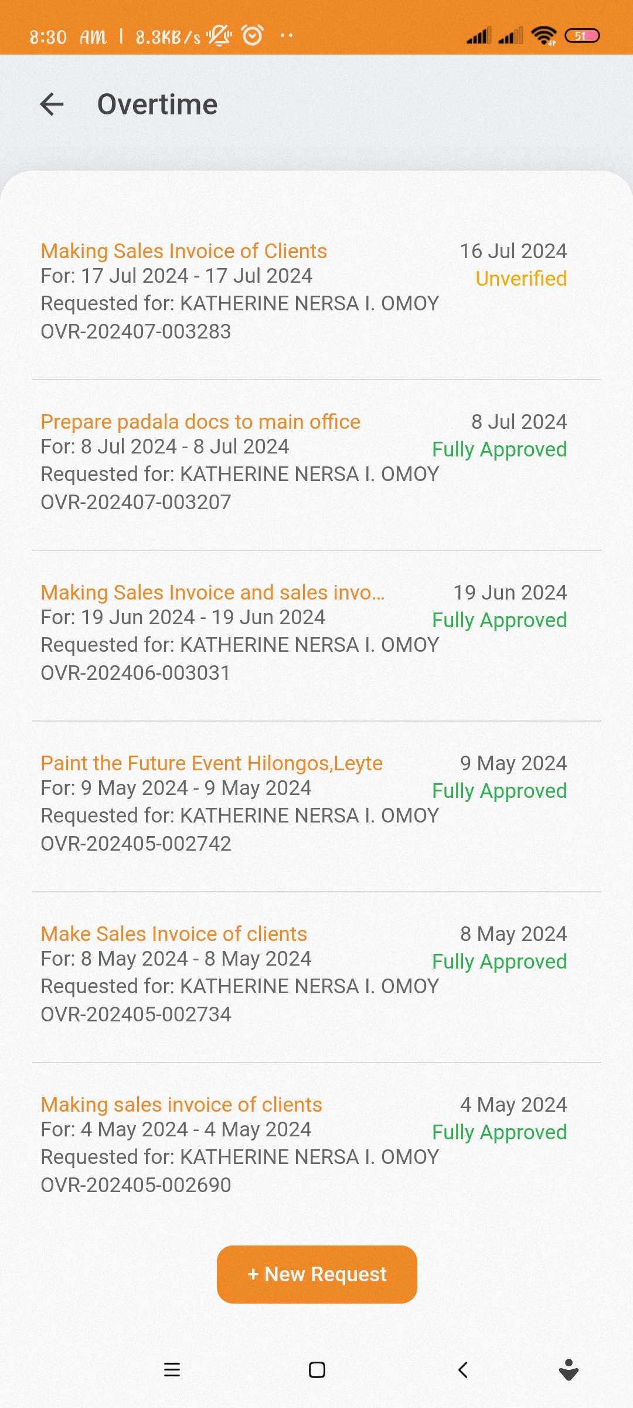
Task: Open Prepare padala docs to main office
Action: (200, 422)
